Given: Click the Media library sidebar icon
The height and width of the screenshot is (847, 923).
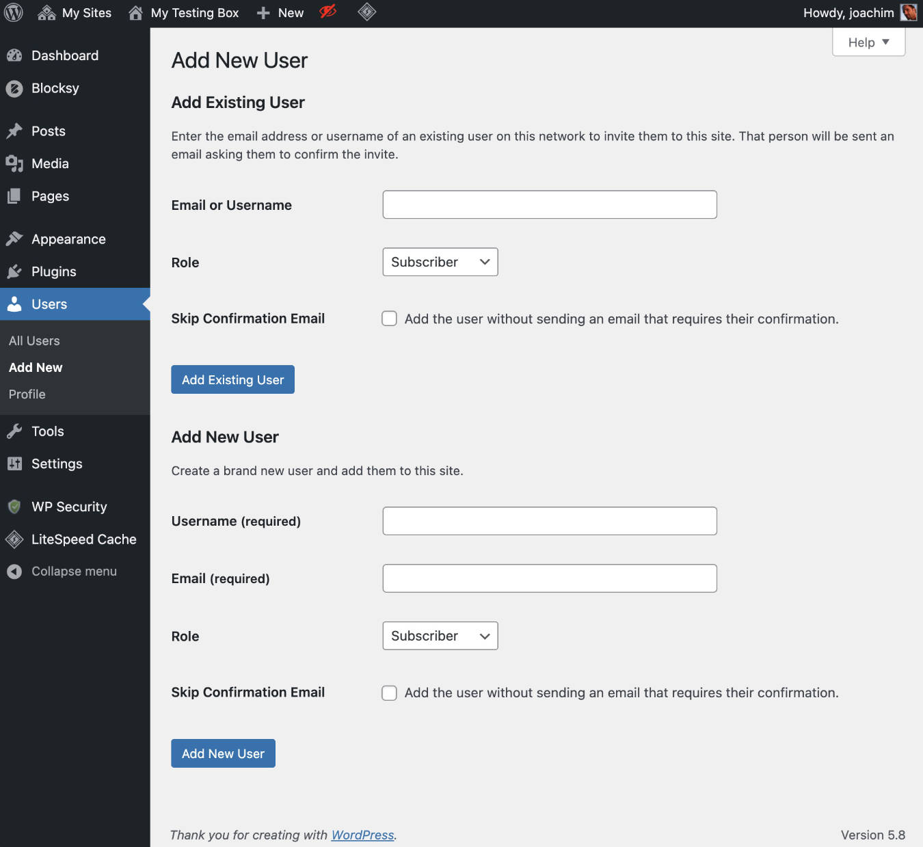Looking at the screenshot, I should coord(14,163).
